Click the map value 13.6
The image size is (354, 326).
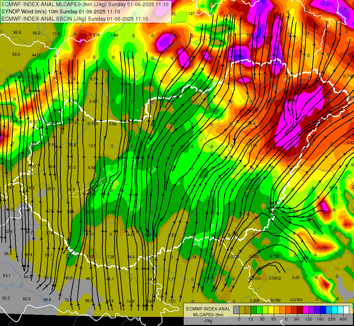(x=56, y=34)
